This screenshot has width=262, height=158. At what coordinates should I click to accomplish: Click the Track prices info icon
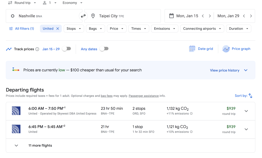(37, 49)
